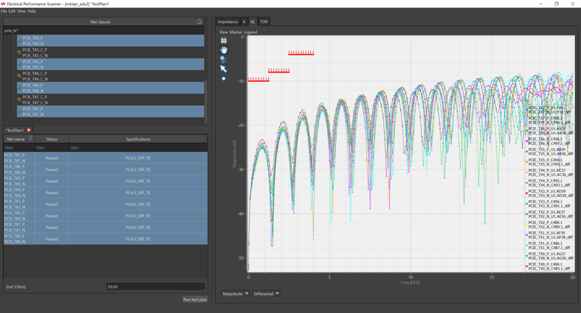The image size is (581, 313).
Task: Select the marker crosshair tool
Action: click(223, 78)
